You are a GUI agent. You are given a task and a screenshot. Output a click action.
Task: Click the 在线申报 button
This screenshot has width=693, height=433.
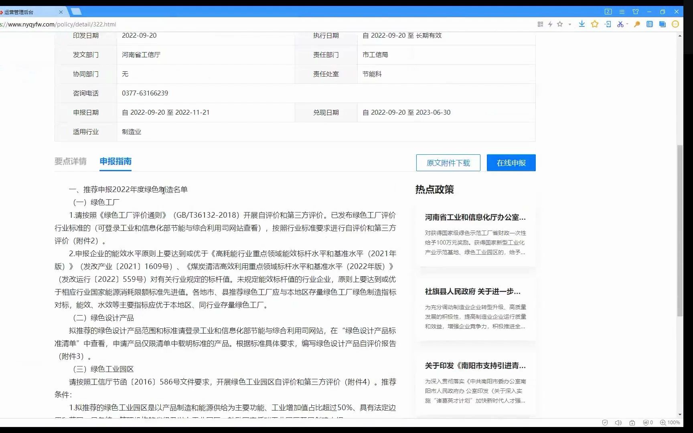(x=511, y=163)
